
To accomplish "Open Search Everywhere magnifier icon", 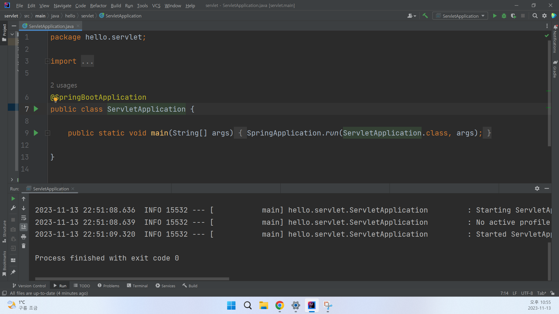I will point(535,16).
